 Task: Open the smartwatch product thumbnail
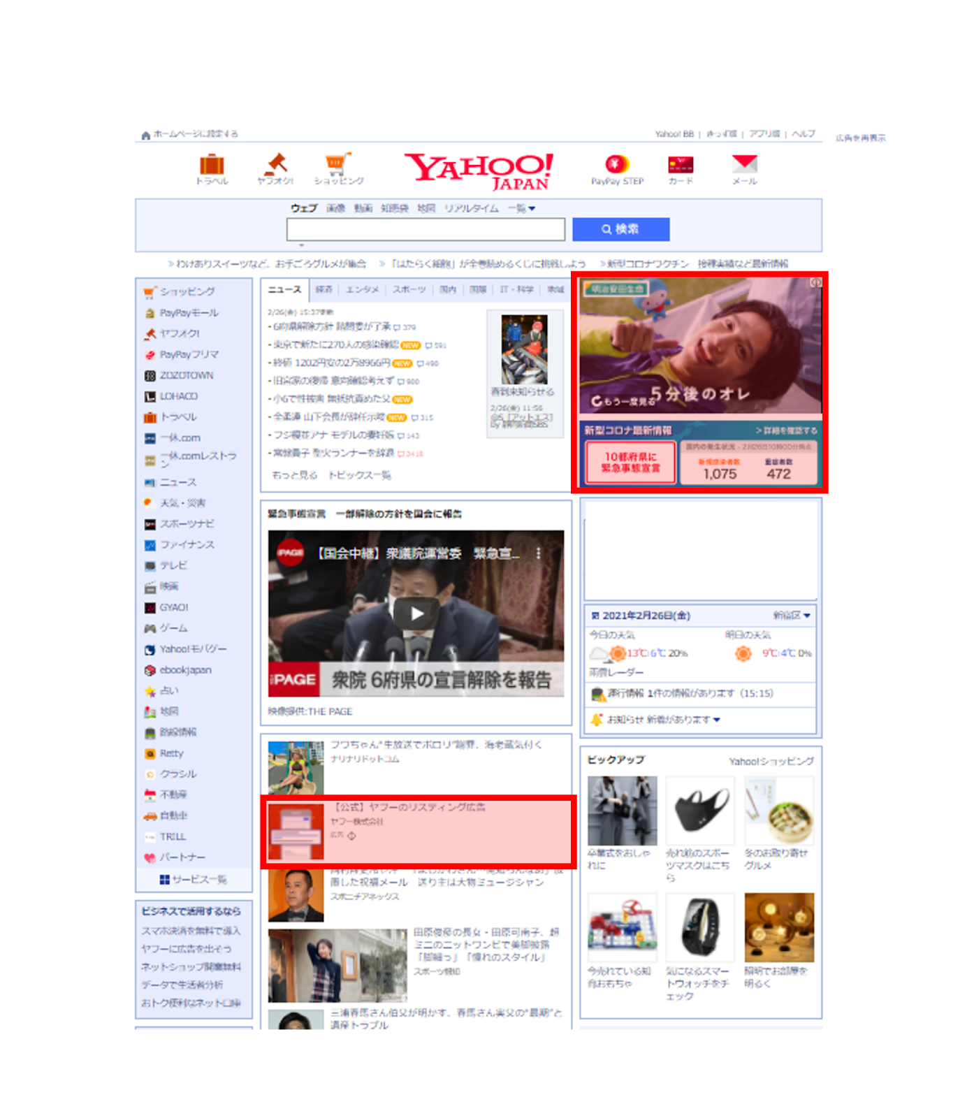coord(700,927)
